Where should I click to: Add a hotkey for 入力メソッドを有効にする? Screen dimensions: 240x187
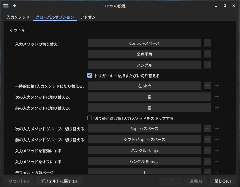217,150
